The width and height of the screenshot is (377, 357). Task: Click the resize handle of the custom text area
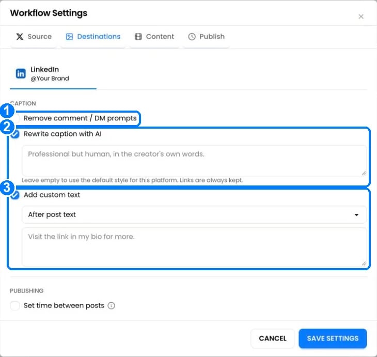point(364,263)
